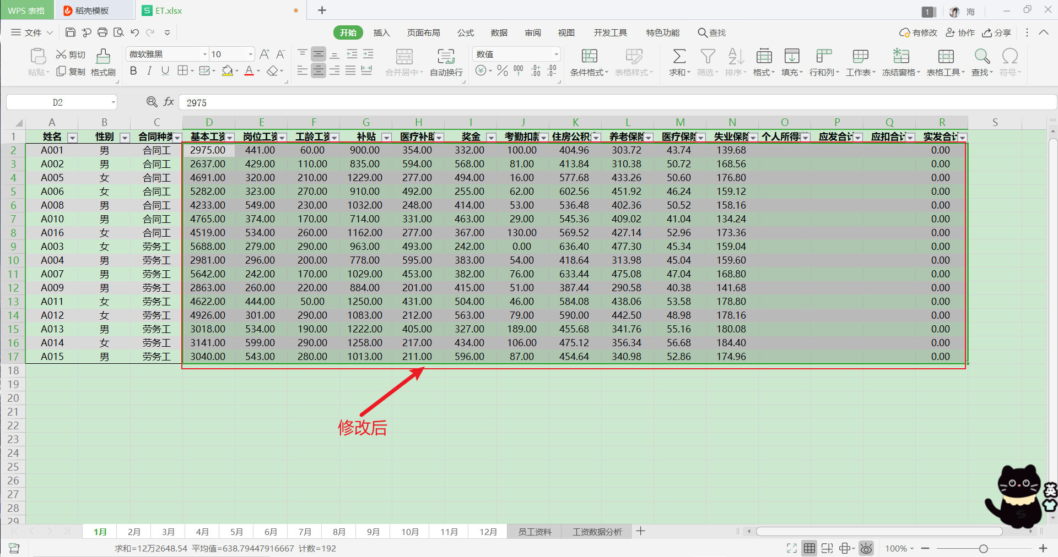This screenshot has width=1058, height=557.
Task: Switch to the 员工资料 sheet tab
Action: point(535,532)
